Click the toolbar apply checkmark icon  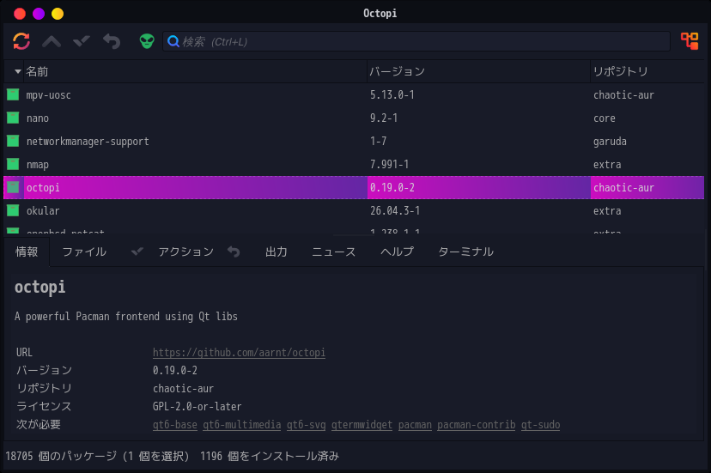pyautogui.click(x=82, y=41)
